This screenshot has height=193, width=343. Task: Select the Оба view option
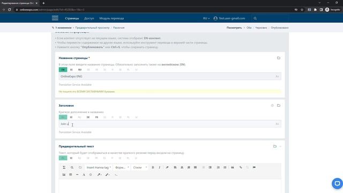(249, 28)
